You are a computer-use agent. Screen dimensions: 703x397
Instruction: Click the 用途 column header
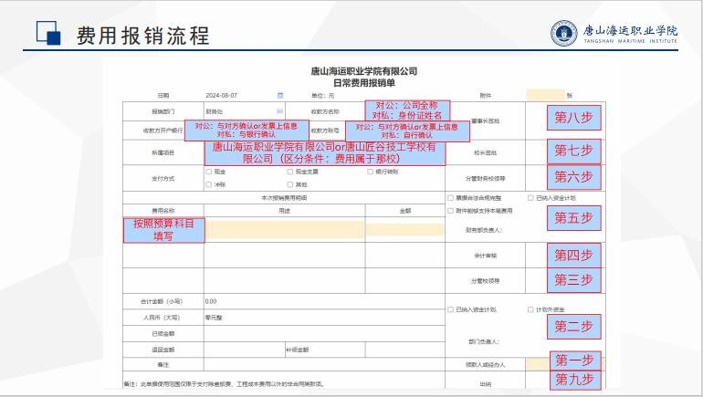(x=284, y=211)
